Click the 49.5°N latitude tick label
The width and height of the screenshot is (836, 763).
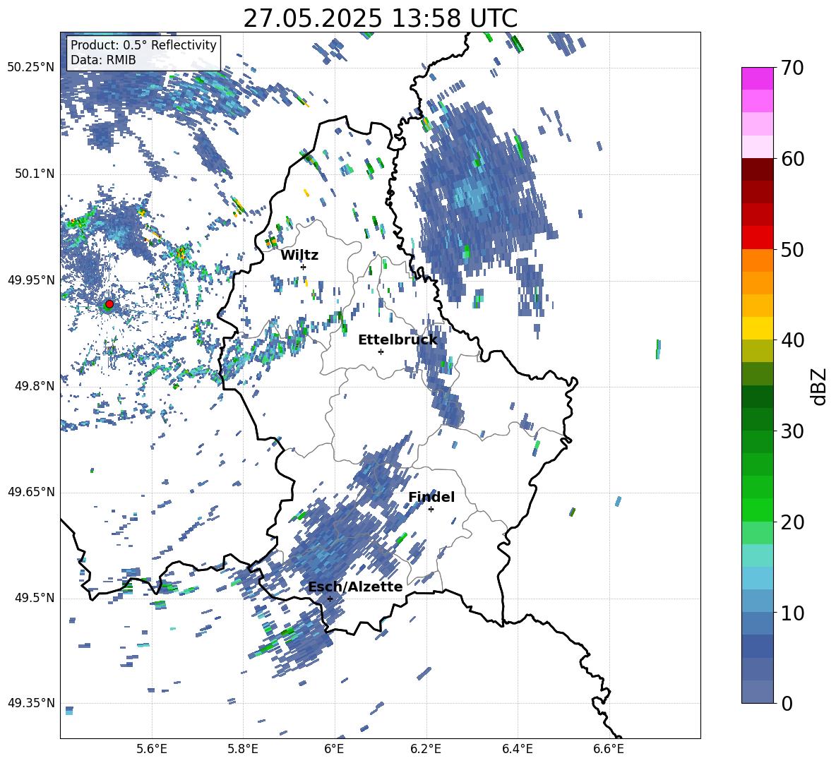(x=34, y=598)
